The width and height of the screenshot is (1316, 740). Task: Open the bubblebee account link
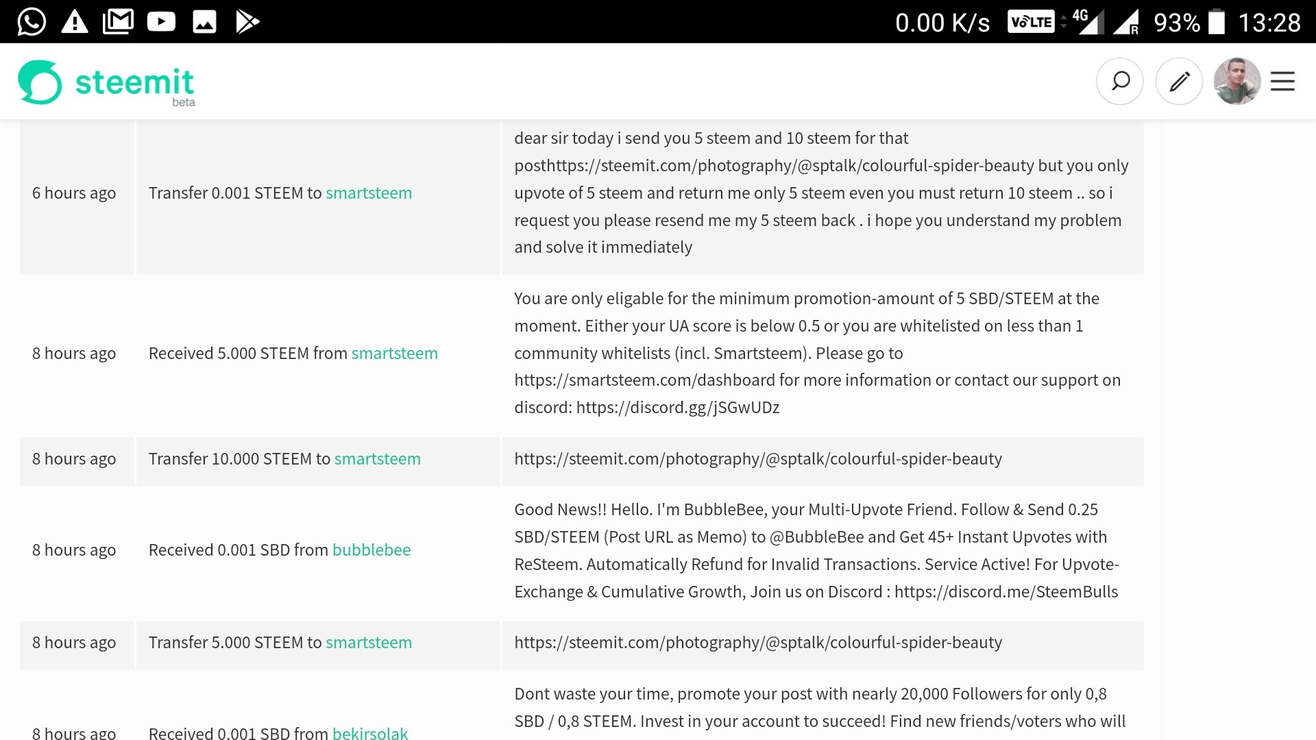(371, 550)
